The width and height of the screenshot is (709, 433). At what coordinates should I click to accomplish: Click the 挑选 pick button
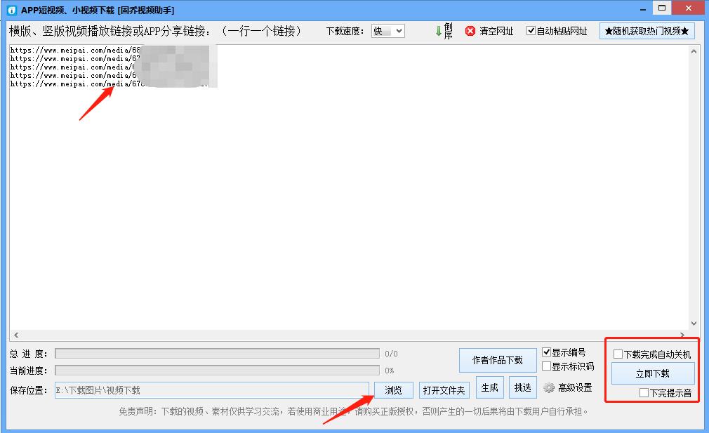point(523,387)
